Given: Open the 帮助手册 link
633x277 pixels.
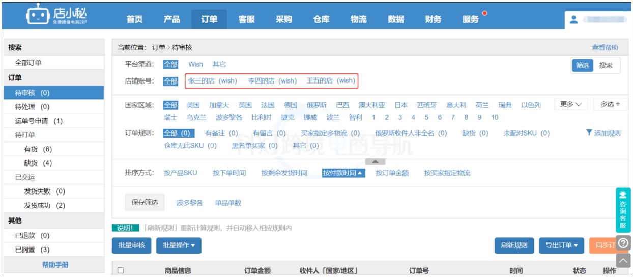Looking at the screenshot, I should click(x=55, y=265).
